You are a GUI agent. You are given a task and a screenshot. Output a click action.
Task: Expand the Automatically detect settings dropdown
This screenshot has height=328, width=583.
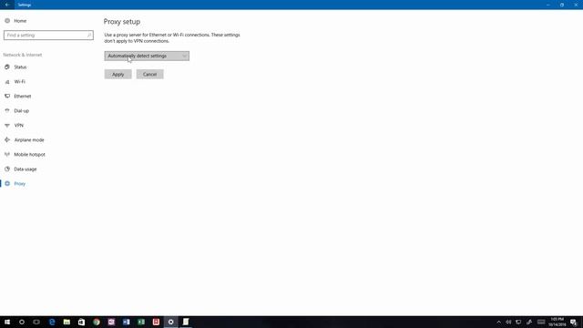click(147, 56)
